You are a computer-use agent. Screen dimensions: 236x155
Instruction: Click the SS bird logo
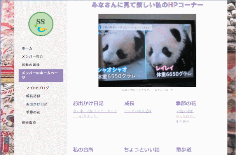tap(41, 24)
